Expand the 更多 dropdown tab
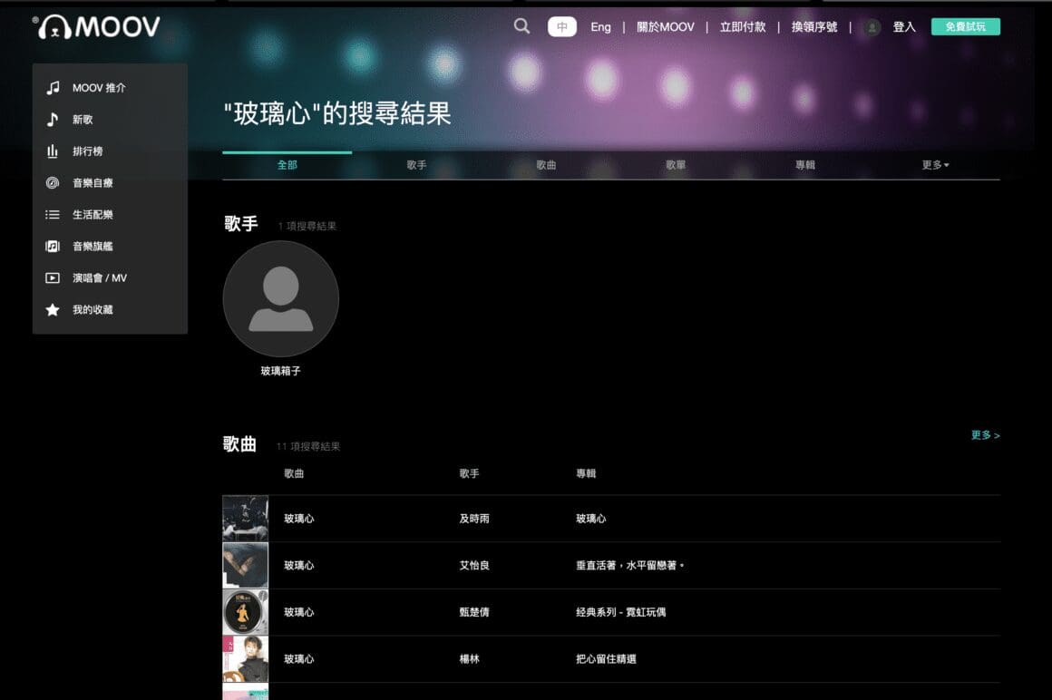Screen dimensions: 1052x700 [x=935, y=165]
